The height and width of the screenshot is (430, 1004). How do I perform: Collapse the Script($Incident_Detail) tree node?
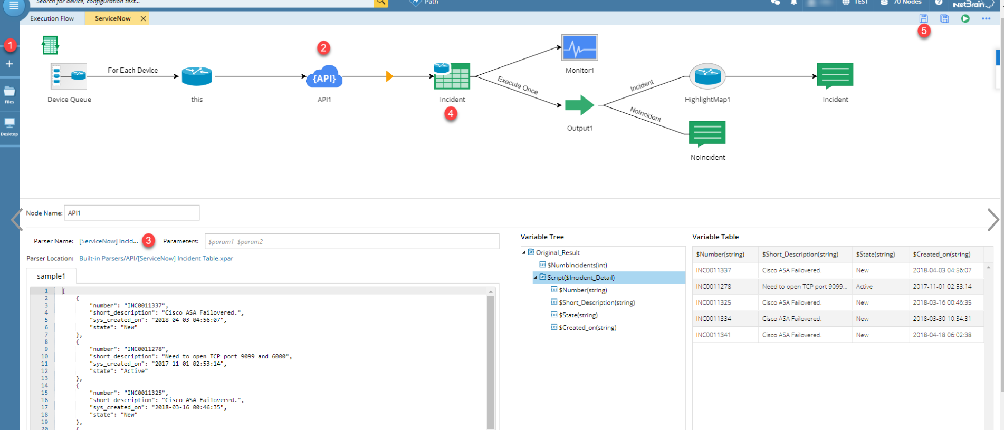tap(536, 277)
